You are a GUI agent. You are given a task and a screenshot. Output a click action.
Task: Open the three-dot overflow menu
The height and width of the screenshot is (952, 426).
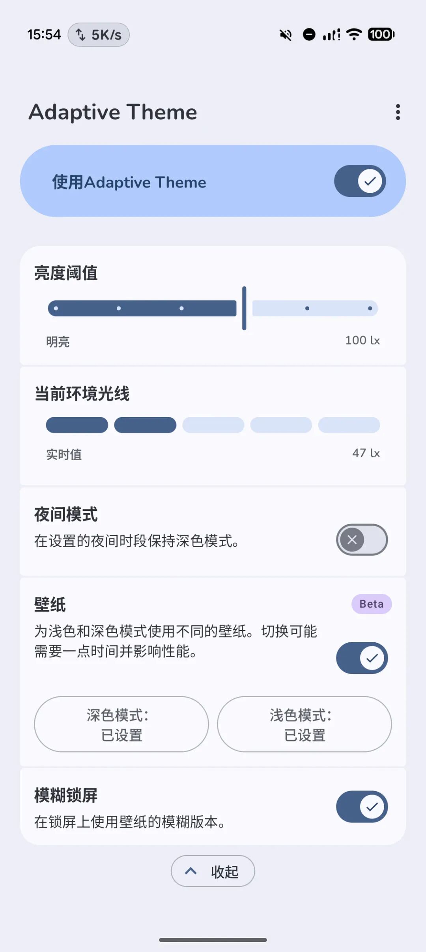pyautogui.click(x=398, y=112)
